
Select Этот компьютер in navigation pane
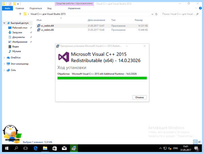(x=19, y=64)
